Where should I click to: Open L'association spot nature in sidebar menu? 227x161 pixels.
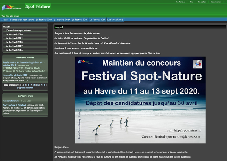tap(25, 30)
